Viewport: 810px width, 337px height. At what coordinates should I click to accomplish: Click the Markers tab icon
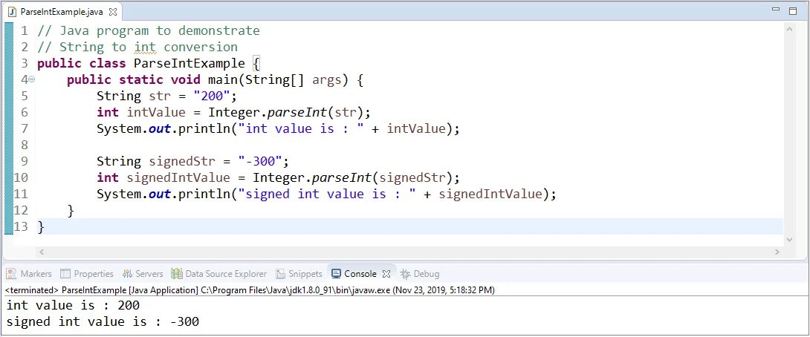pyautogui.click(x=11, y=273)
